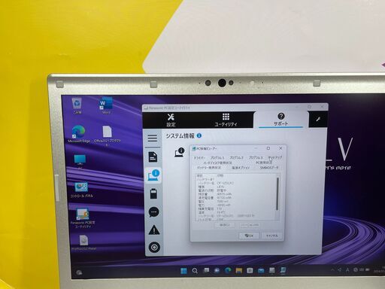Click the save button below the battery list
The image size is (385, 289).
224,225
